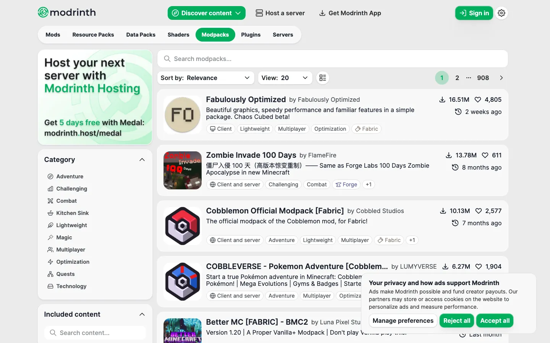Click the Optimization lightning bolt icon
The height and width of the screenshot is (343, 550).
coord(50,262)
